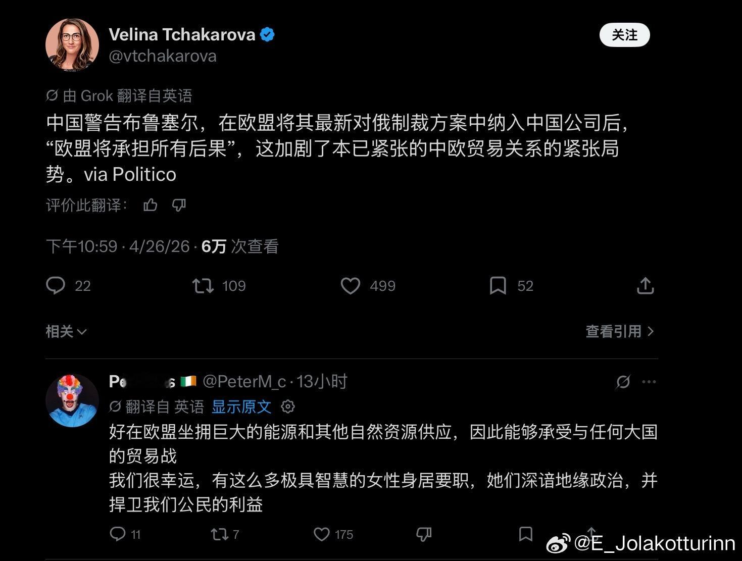Click the dislike icon on PeterM_c's reply
The image size is (742, 561).
click(x=424, y=534)
